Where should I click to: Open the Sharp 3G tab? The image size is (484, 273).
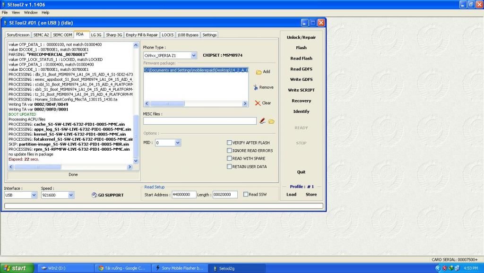point(114,35)
